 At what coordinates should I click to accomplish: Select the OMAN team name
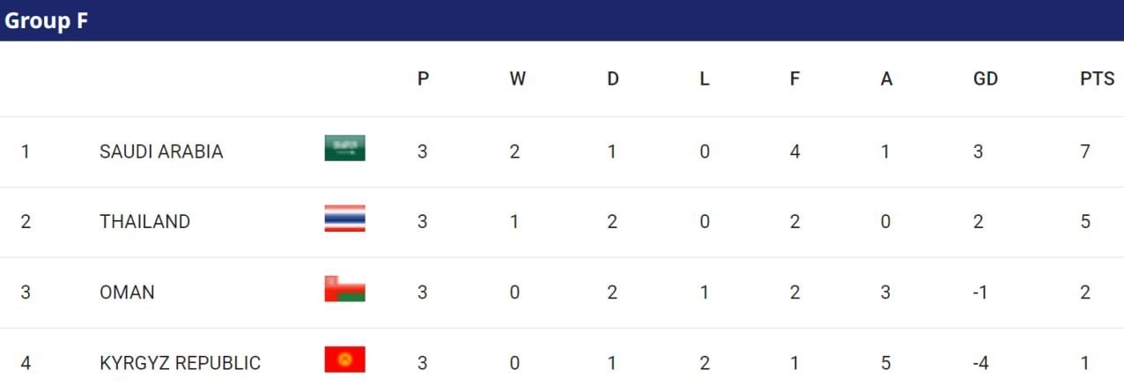pos(127,292)
